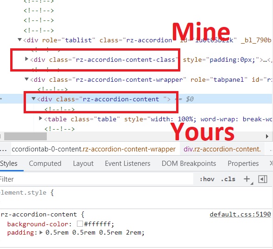
Task: Click the horizontal scrollbar thumb
Action: pyautogui.click(x=25, y=136)
